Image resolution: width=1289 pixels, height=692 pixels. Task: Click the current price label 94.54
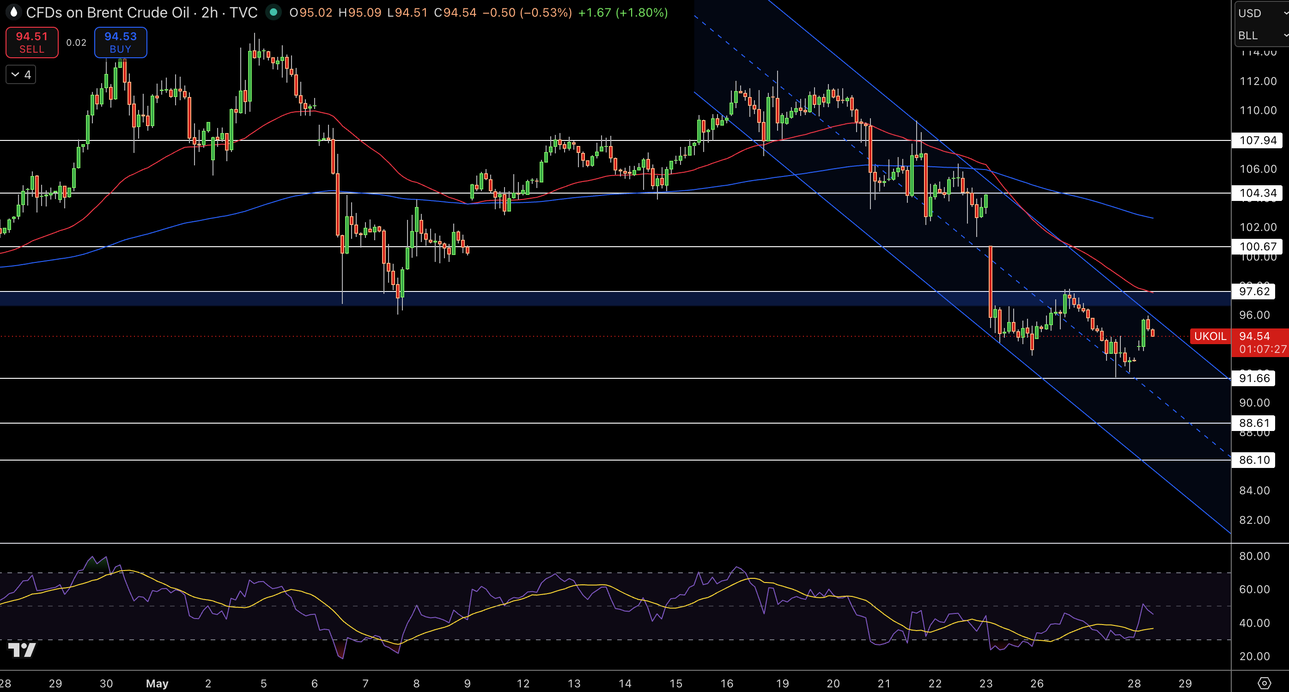[1254, 336]
